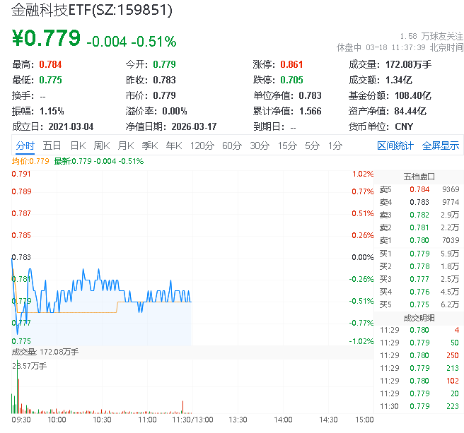Select the 分时 intraday chart tab
The width and height of the screenshot is (464, 433).
click(25, 146)
